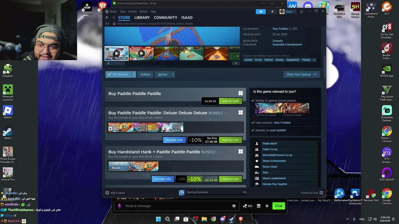399x224 pixels.
Task: Open the Windows Start button
Action: pos(158,219)
